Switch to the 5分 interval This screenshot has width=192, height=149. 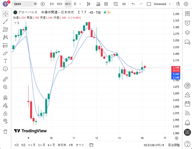tap(52, 4)
